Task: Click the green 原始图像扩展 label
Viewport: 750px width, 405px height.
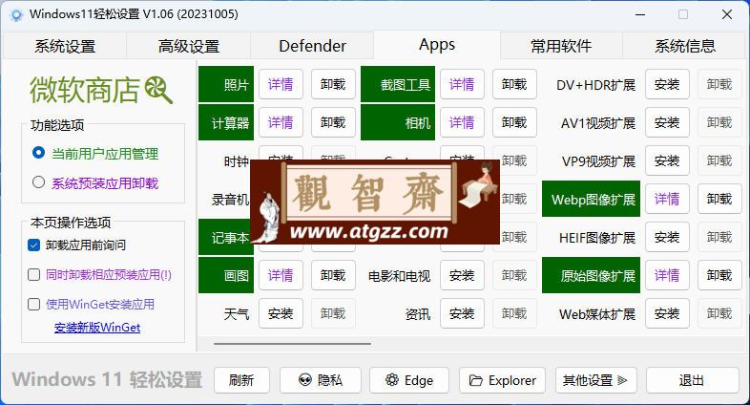Action: tap(592, 275)
